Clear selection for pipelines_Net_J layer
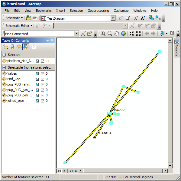The image size is (181, 181). point(43,61)
